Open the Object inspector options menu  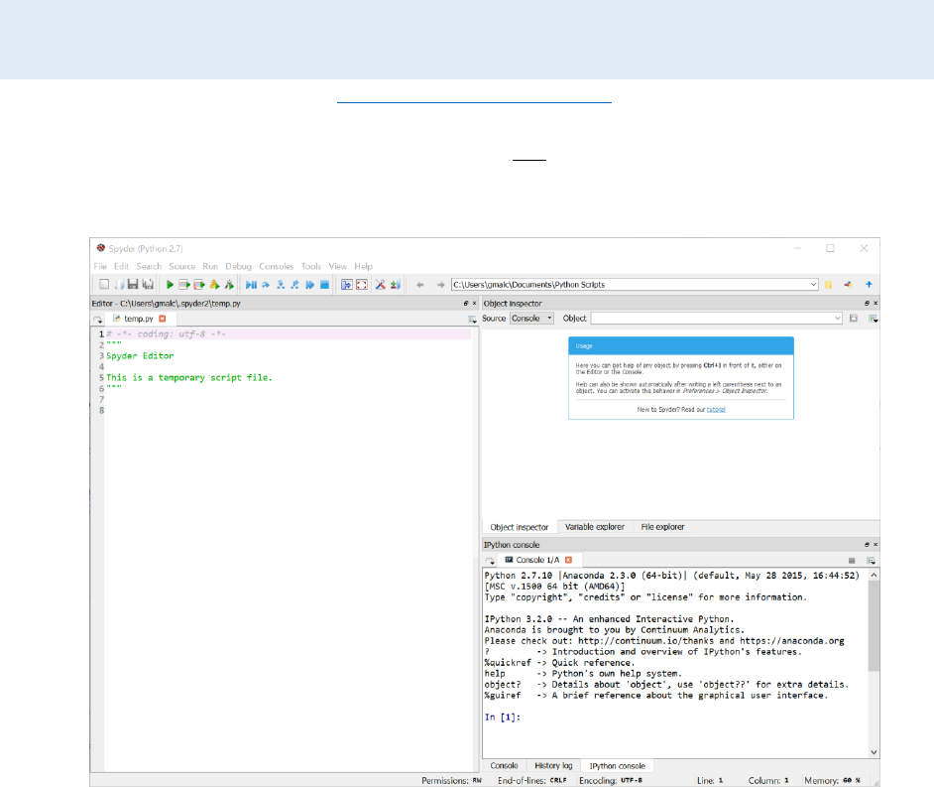click(873, 319)
